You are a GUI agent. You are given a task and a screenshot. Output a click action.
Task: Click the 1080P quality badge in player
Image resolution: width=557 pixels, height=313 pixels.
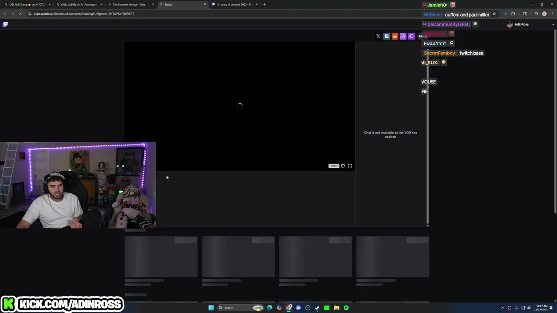pyautogui.click(x=334, y=166)
